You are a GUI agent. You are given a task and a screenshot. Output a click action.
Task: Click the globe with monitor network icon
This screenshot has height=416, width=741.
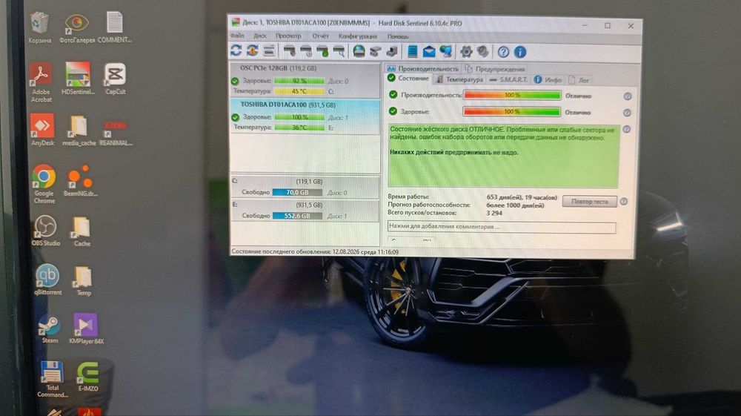point(445,51)
